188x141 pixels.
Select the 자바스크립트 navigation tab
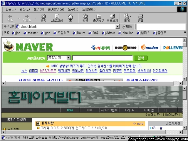click(x=109, y=110)
